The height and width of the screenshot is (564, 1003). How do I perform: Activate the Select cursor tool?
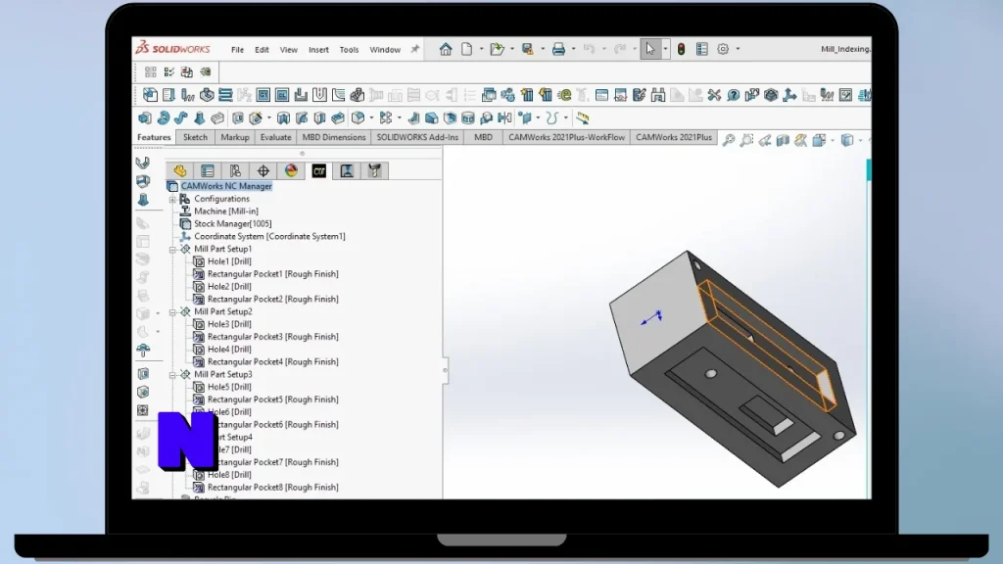(650, 49)
